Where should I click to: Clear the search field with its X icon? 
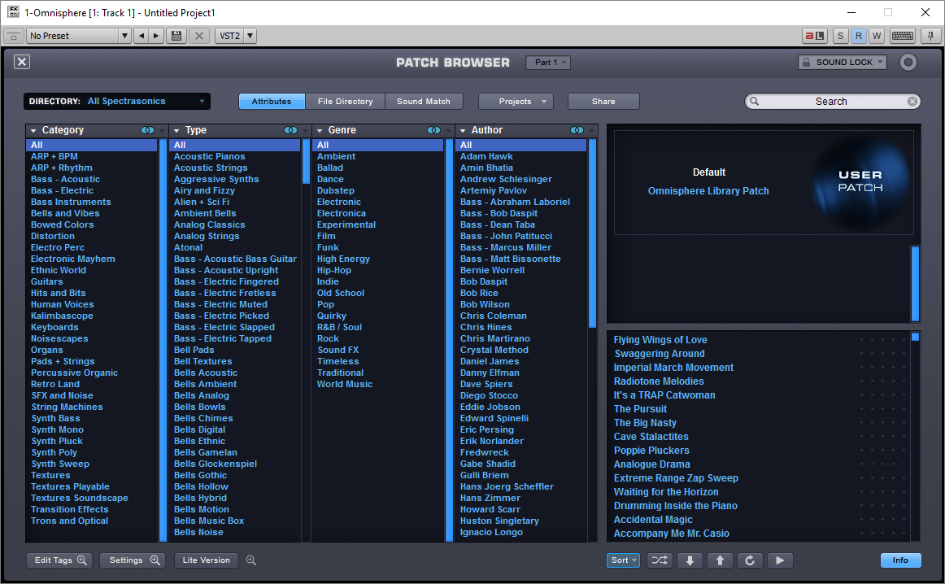(x=912, y=101)
